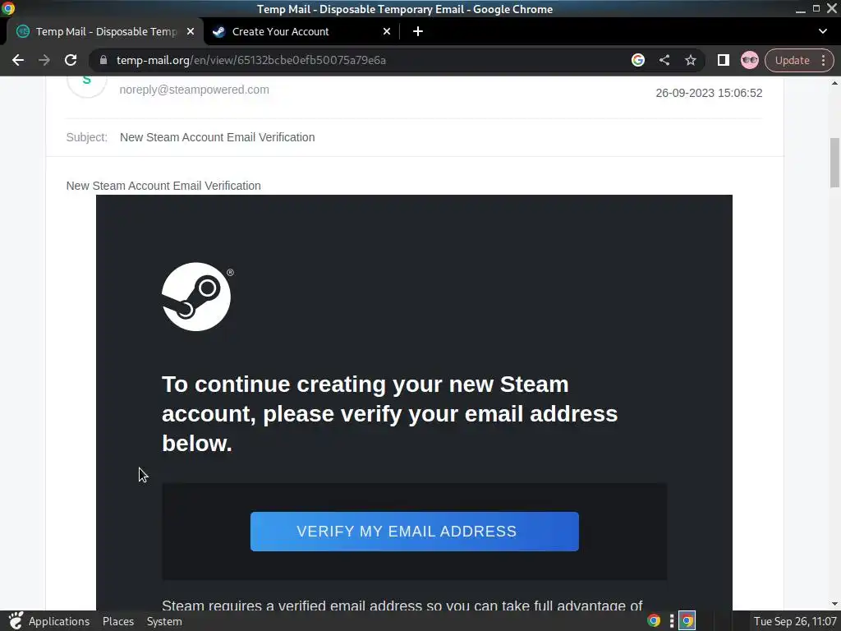
Task: Click the email timestamp 26-09-2023 15:06:52
Action: coord(709,93)
